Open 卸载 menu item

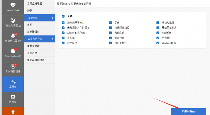coord(39,10)
